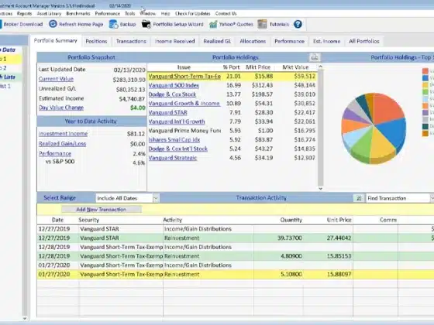Open the Performance link in Year to Date
The image size is (434, 325).
point(55,153)
